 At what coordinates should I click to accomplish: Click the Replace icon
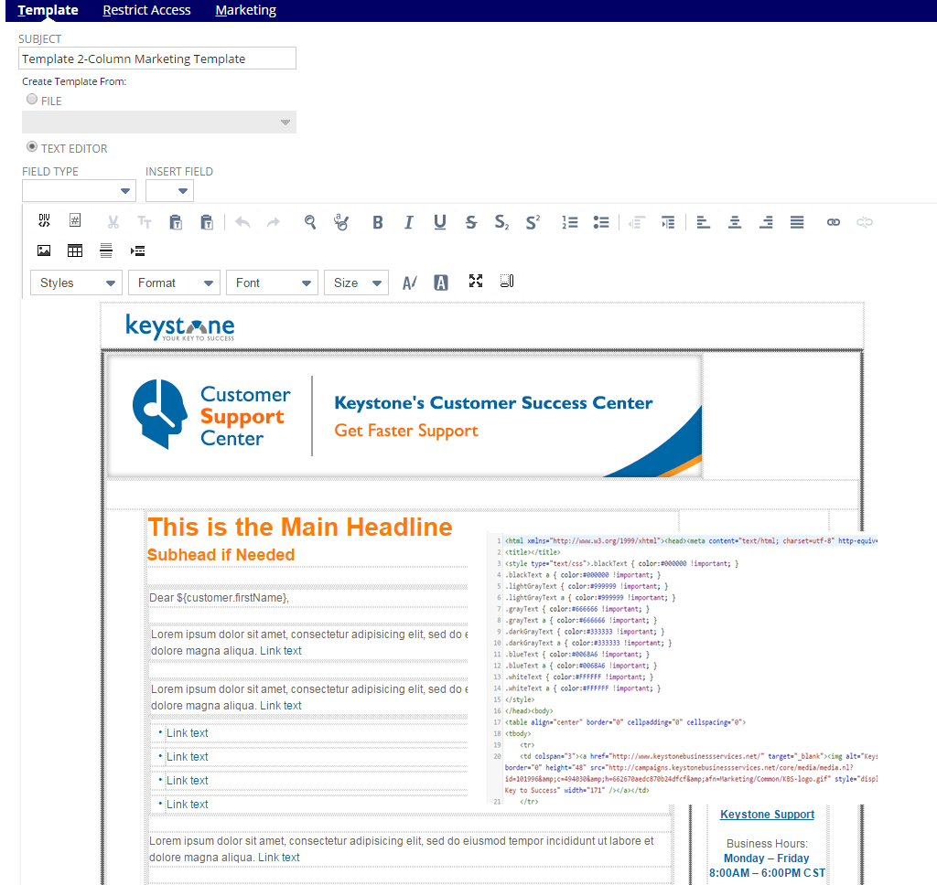pyautogui.click(x=340, y=222)
